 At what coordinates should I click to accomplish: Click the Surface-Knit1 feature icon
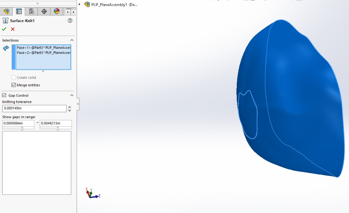[5, 20]
